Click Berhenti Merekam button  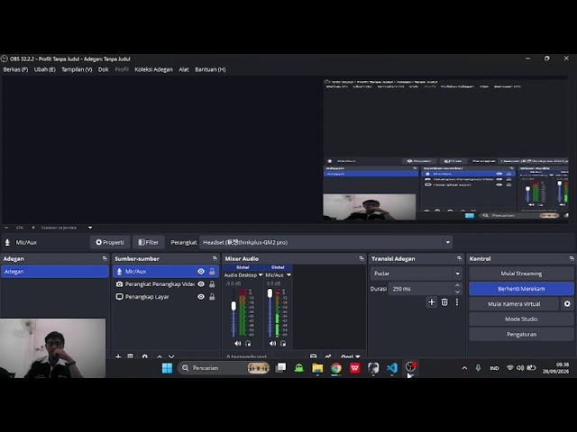[x=521, y=289]
